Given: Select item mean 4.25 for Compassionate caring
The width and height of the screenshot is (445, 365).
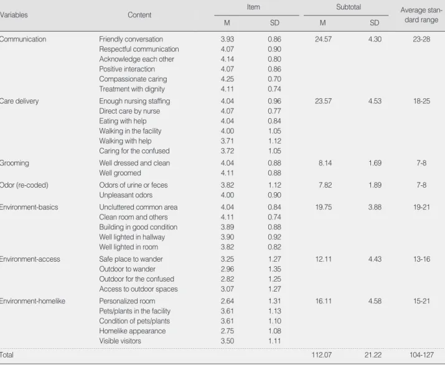Looking at the screenshot, I should (x=227, y=79).
